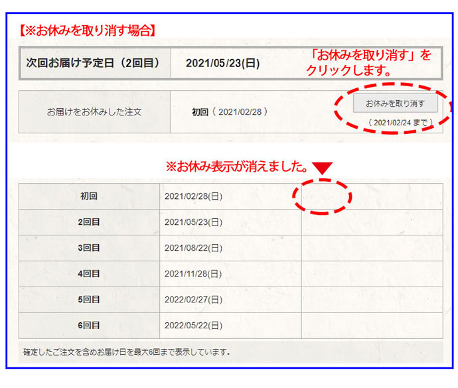Click the 2回目 row label
458x388 pixels.
pos(89,222)
